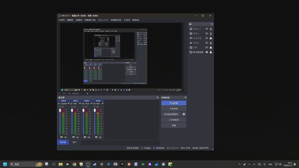The image size is (299, 168).
Task: Open Steam from the Windows taskbar
Action: (95, 164)
